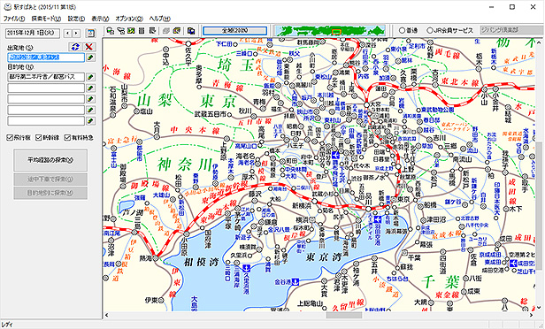Click the marker icon beside the 都庁第二本庁舎 destination
545x329 pixels.
click(90, 77)
